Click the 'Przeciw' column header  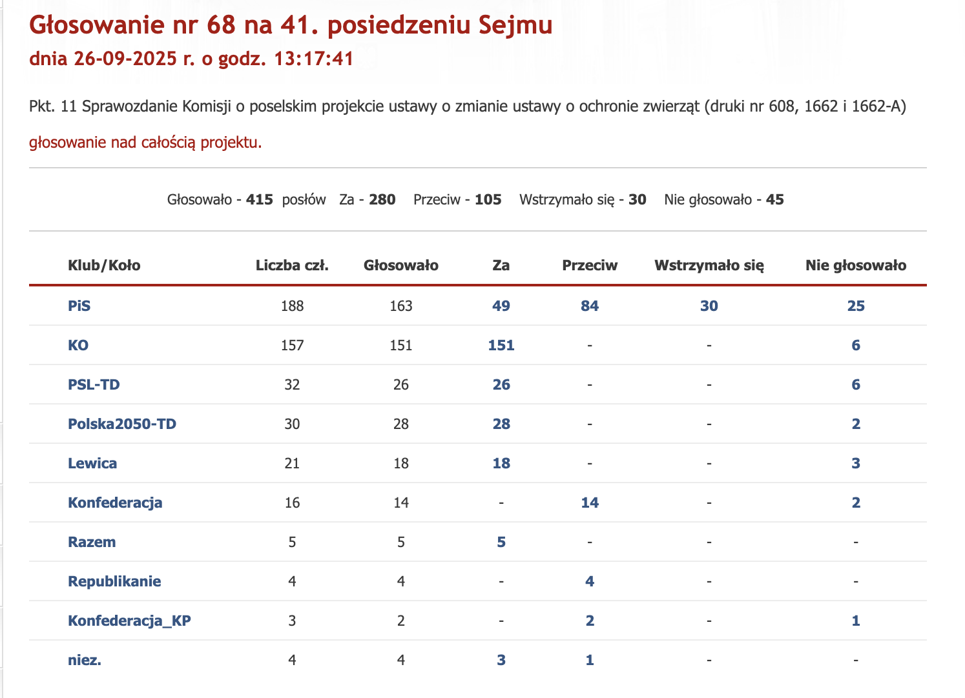click(590, 265)
